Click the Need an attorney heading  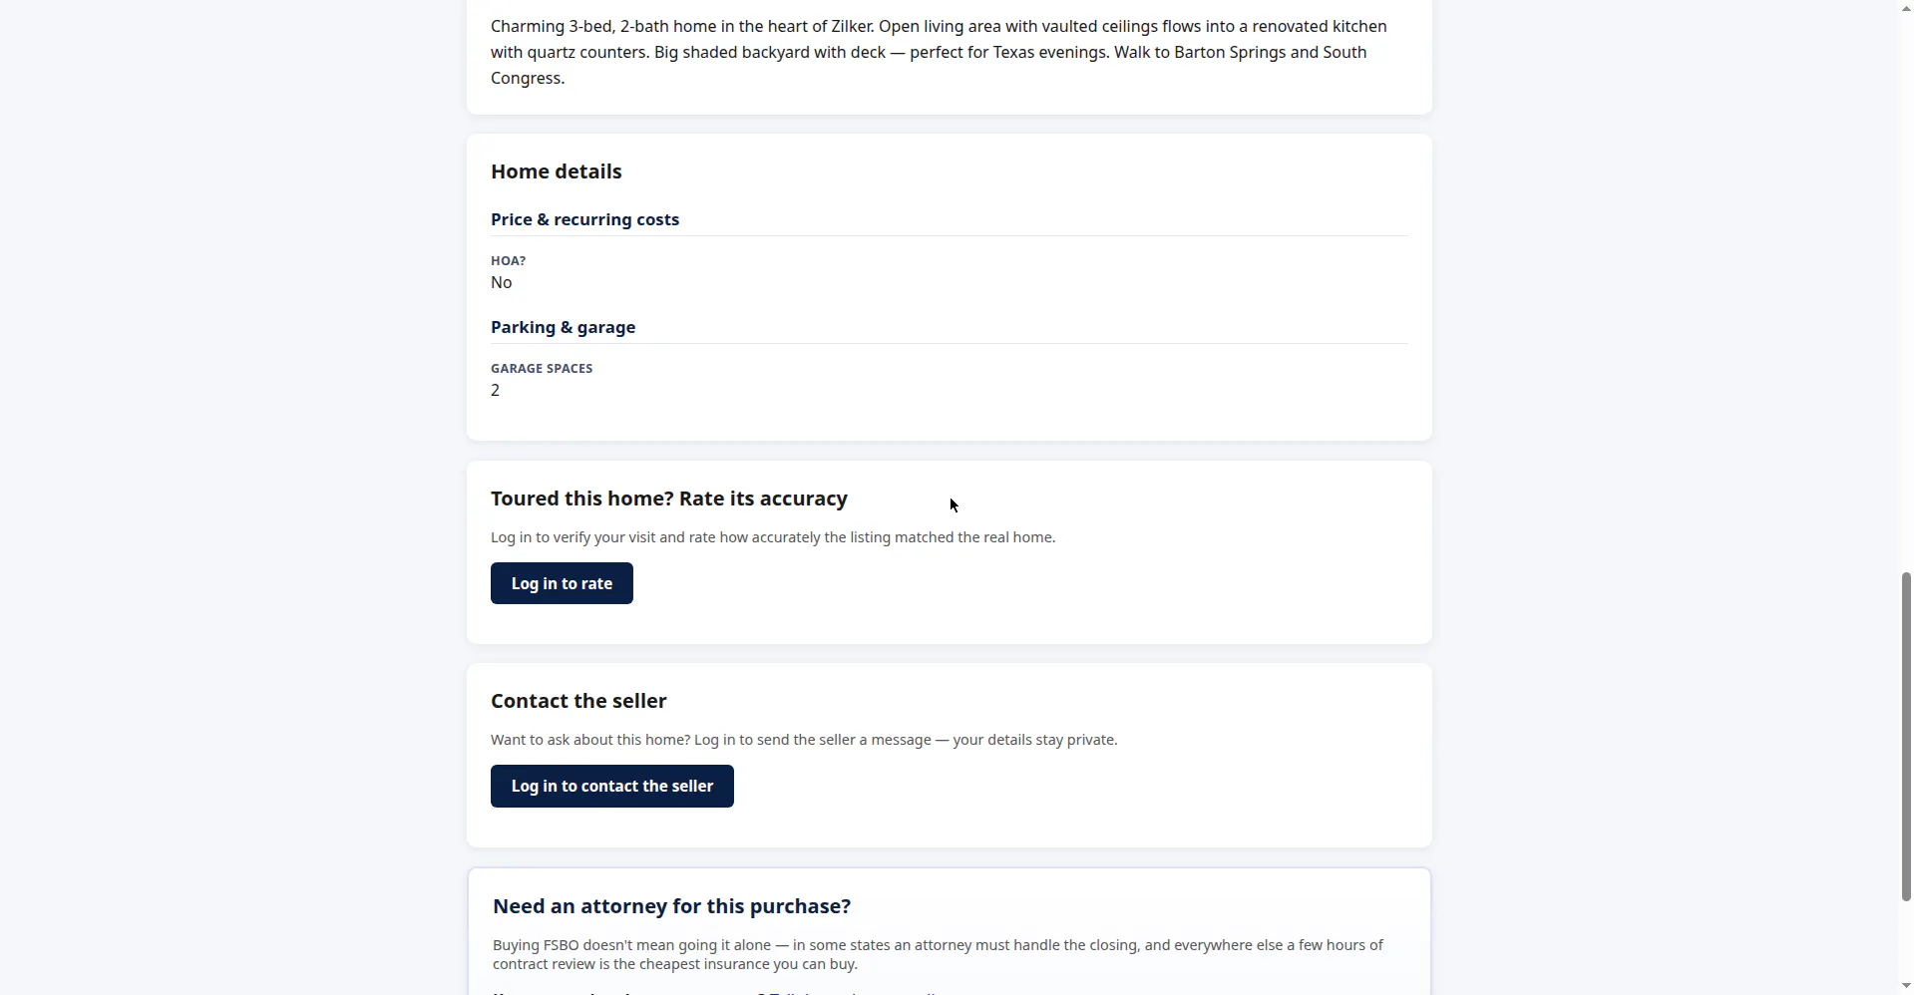click(x=671, y=906)
